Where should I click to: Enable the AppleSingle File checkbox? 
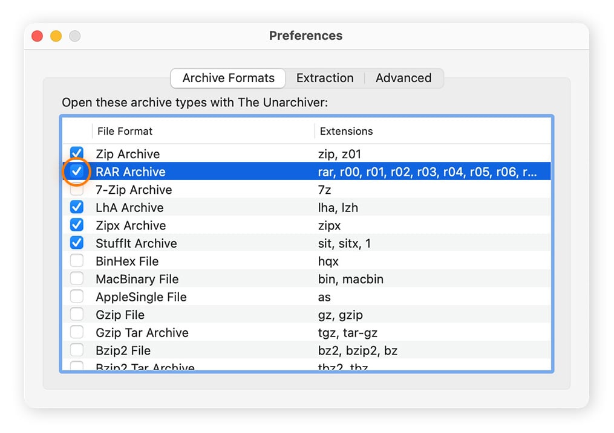coord(77,297)
